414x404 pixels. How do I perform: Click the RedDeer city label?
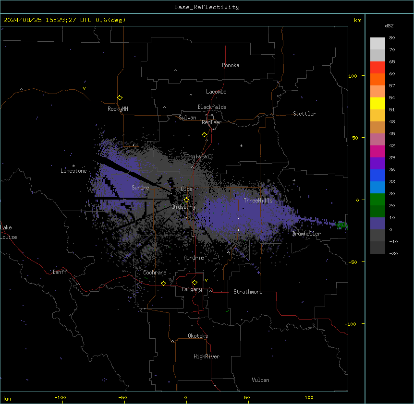click(x=211, y=122)
